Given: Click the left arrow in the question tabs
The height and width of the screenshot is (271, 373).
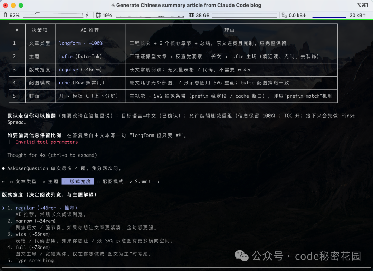Looking at the screenshot, I should coord(3,182).
